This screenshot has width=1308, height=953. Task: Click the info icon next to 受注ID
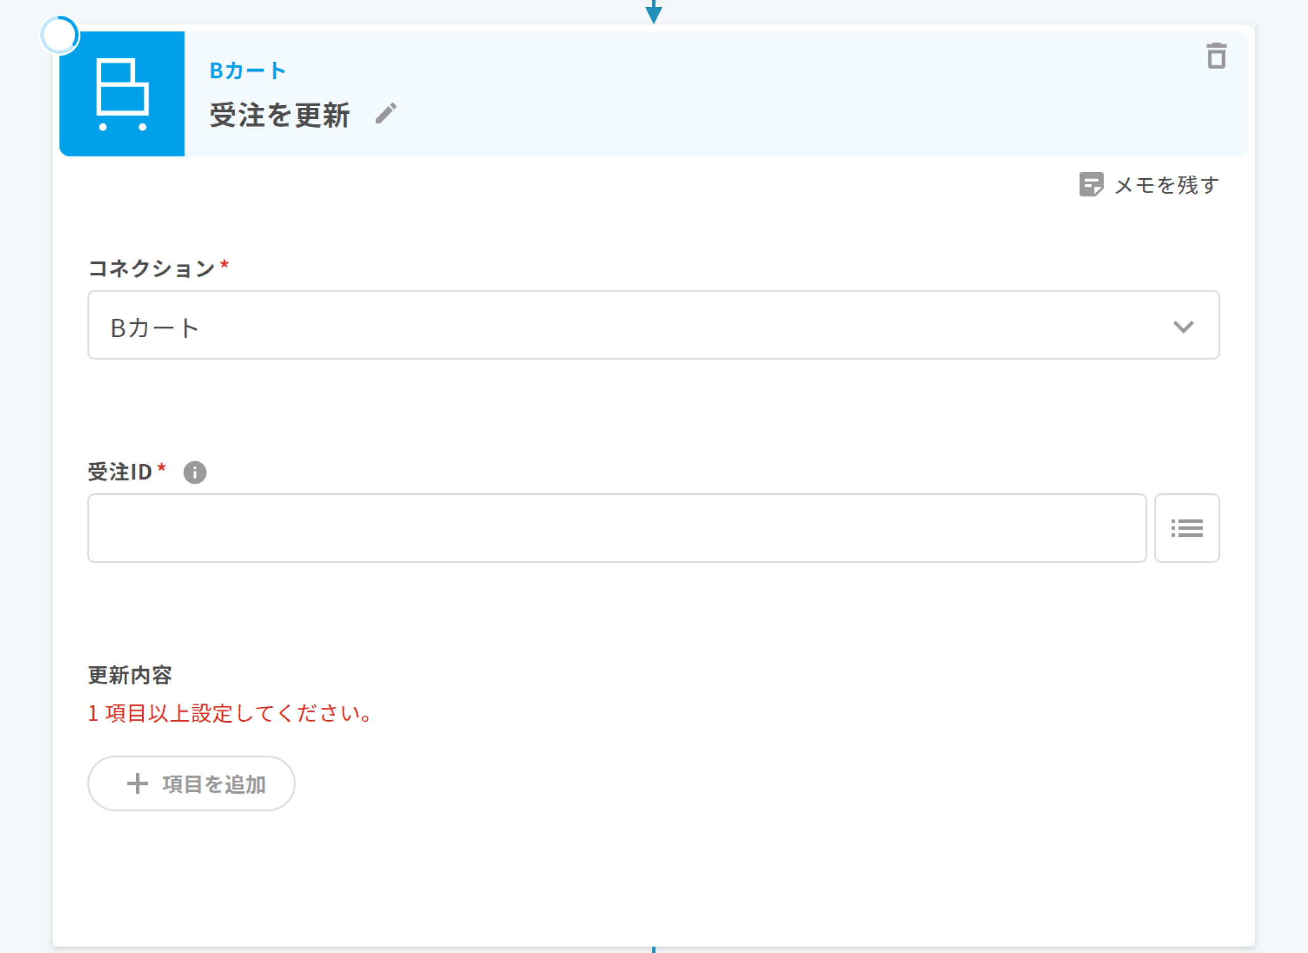coord(195,472)
